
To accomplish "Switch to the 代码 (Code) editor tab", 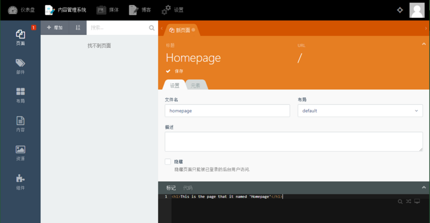I will click(188, 188).
